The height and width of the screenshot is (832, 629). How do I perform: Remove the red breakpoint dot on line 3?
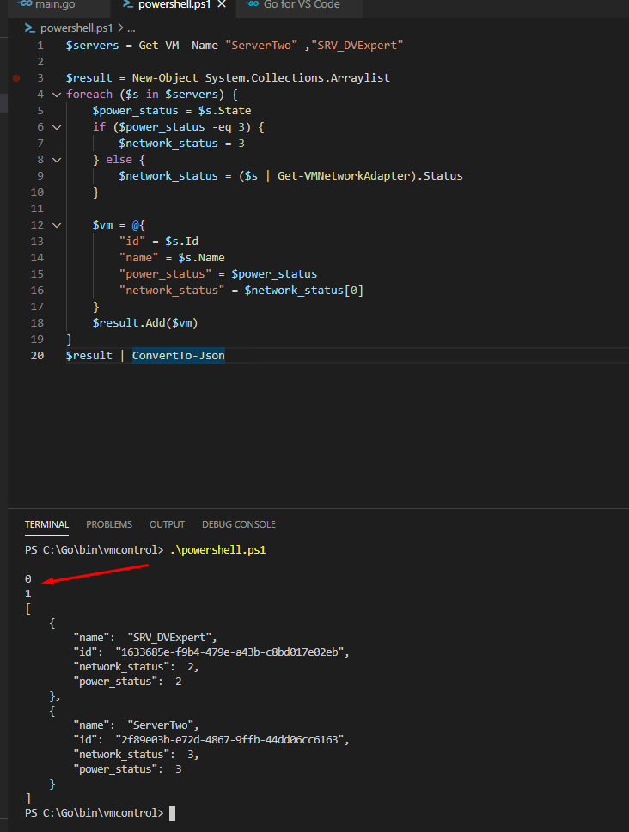tap(16, 78)
